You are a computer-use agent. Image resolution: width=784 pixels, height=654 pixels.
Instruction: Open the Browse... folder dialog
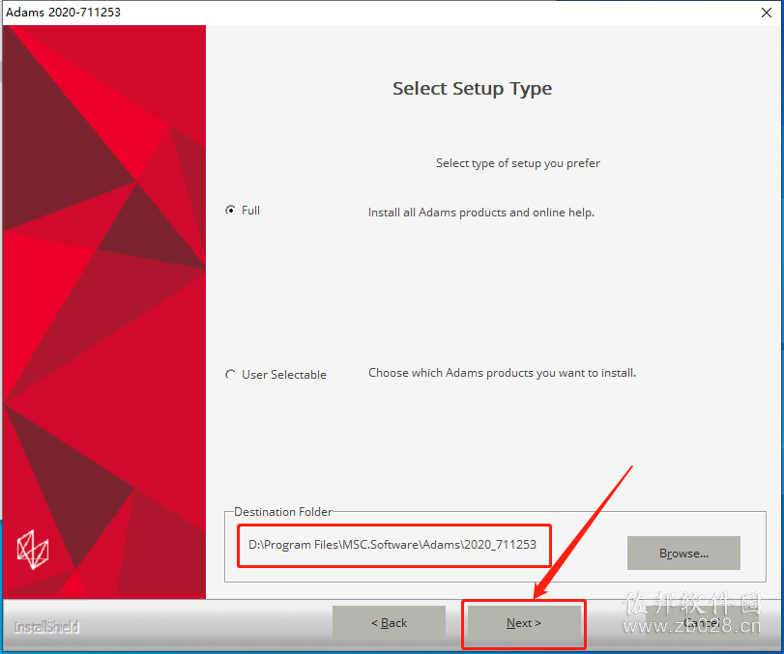coord(683,554)
